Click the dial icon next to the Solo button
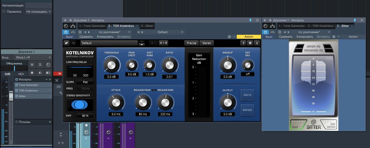The image size is (370, 148). click(48, 65)
